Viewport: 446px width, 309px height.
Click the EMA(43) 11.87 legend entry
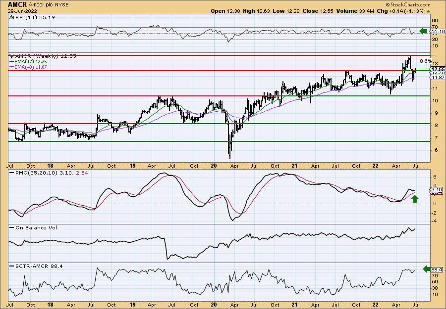pyautogui.click(x=28, y=67)
